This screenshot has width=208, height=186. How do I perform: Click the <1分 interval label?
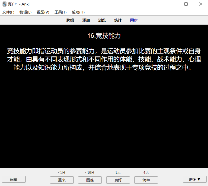click(x=62, y=172)
